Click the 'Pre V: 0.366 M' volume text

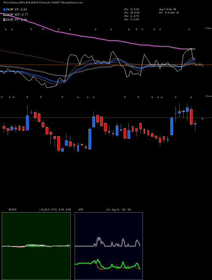169,13
